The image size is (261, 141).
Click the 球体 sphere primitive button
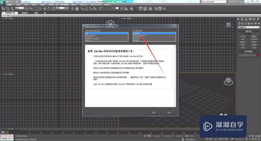pyautogui.click(x=243, y=39)
